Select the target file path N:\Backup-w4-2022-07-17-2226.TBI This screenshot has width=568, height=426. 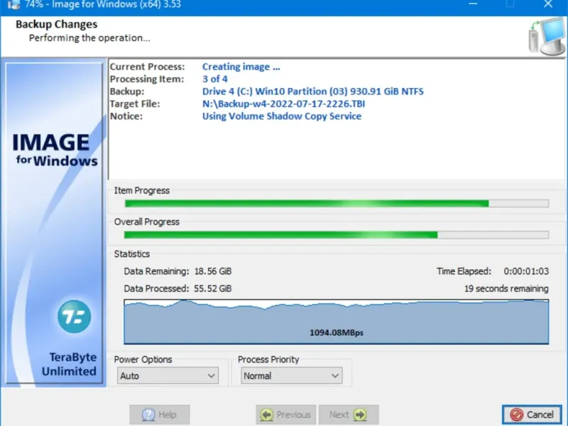pos(283,104)
